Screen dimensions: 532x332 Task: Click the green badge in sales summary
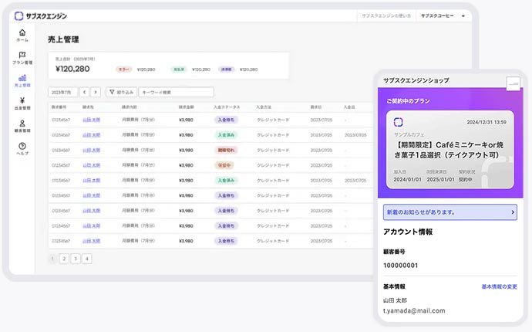coord(179,69)
